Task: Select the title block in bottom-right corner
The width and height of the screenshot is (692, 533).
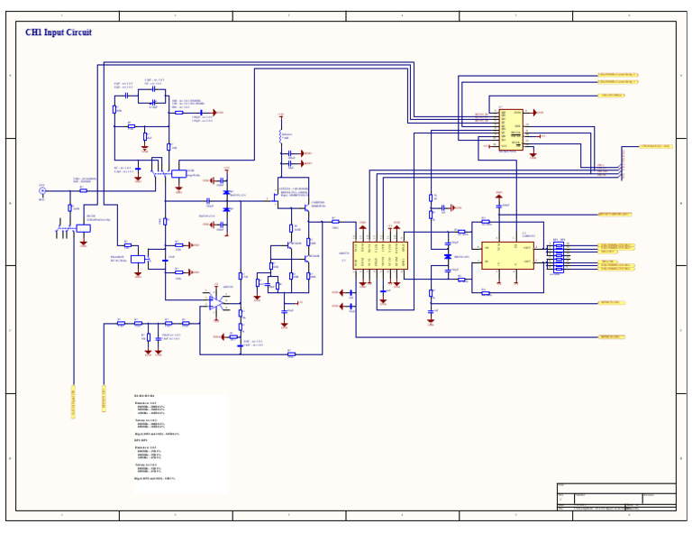Action: click(616, 497)
